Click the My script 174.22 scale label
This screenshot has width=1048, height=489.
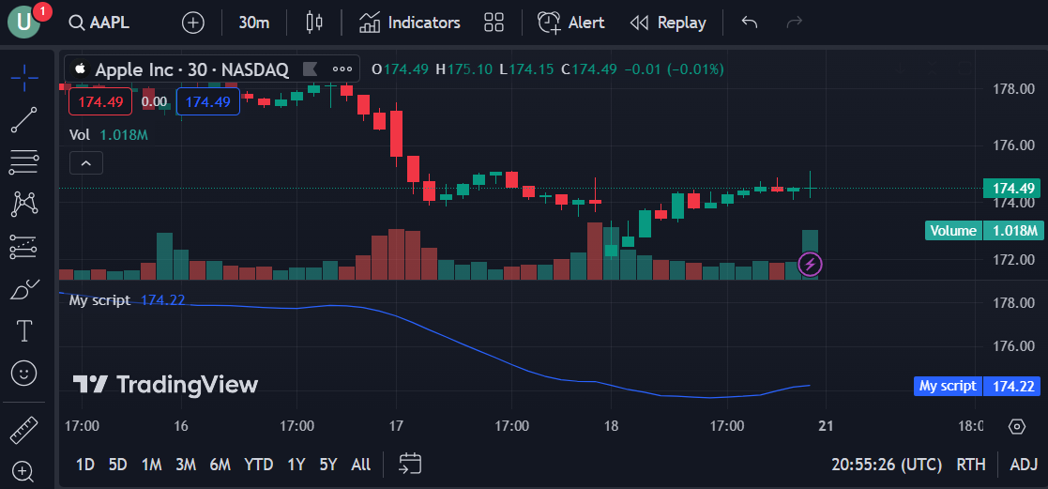pos(978,386)
